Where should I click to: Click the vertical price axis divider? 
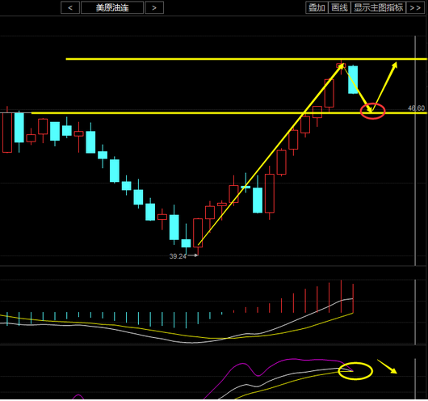click(415, 150)
